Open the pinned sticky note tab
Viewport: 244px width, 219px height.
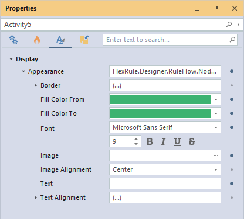click(84, 40)
